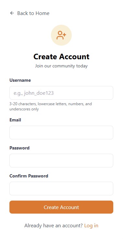This screenshot has width=123, height=239.
Task: Click the Password field label
Action: tap(19, 148)
